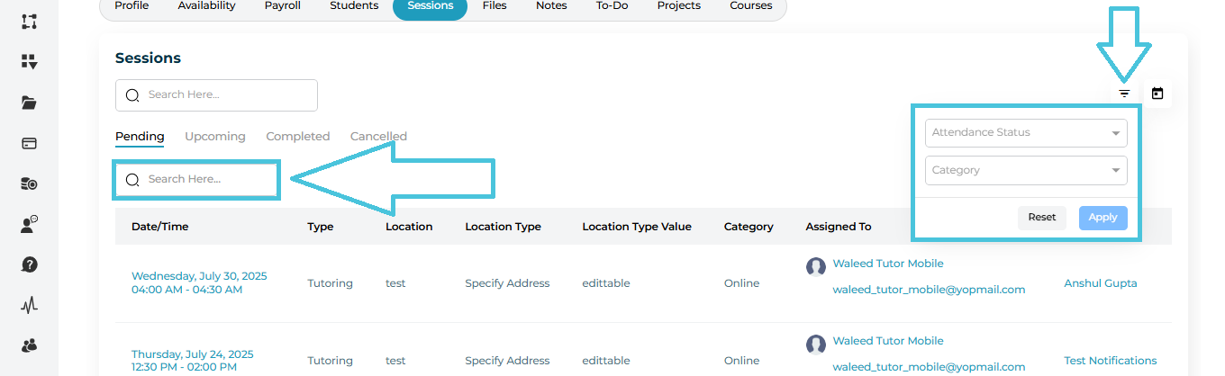The height and width of the screenshot is (376, 1225).
Task: Expand the Attendance Status dropdown
Action: point(1026,132)
